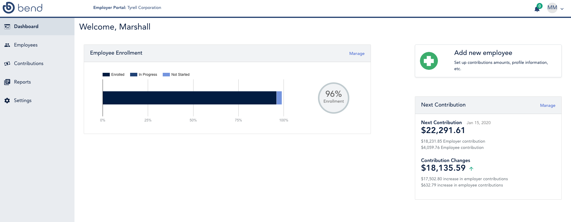Click the light blue Not Started bar segment

click(x=279, y=98)
